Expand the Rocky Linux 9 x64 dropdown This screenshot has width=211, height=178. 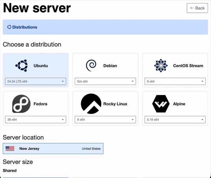(x=105, y=120)
